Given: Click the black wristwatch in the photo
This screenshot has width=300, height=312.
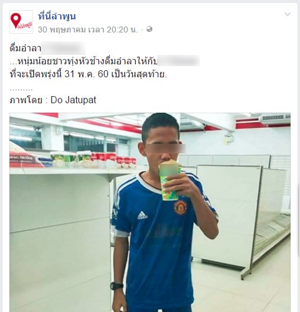Looking at the screenshot, I should [116, 286].
